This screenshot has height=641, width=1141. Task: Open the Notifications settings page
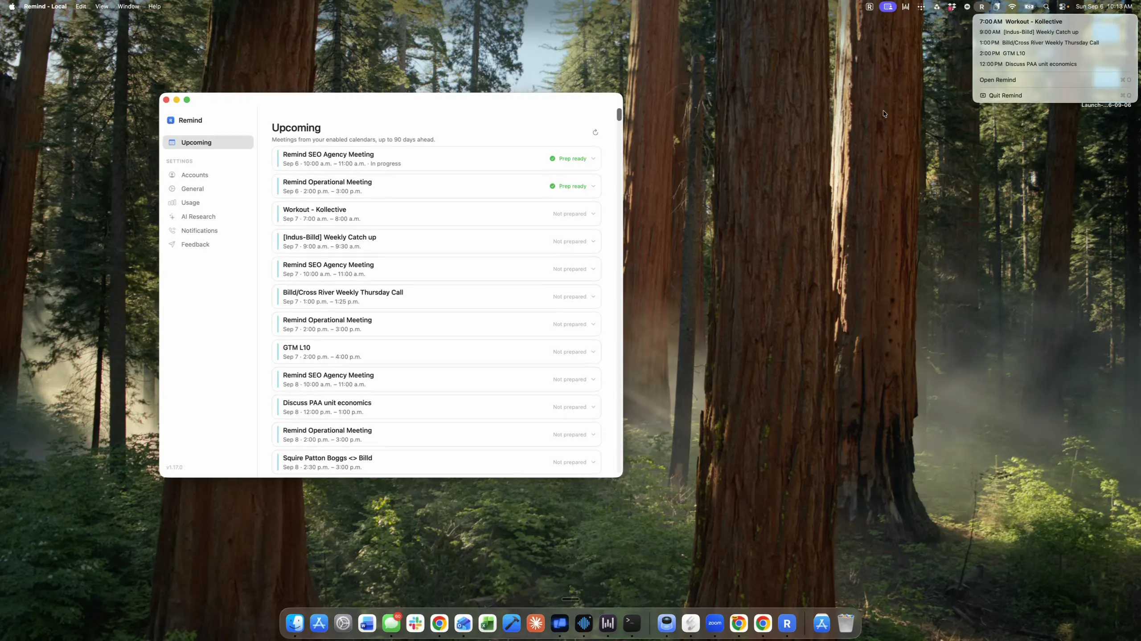tap(208, 231)
